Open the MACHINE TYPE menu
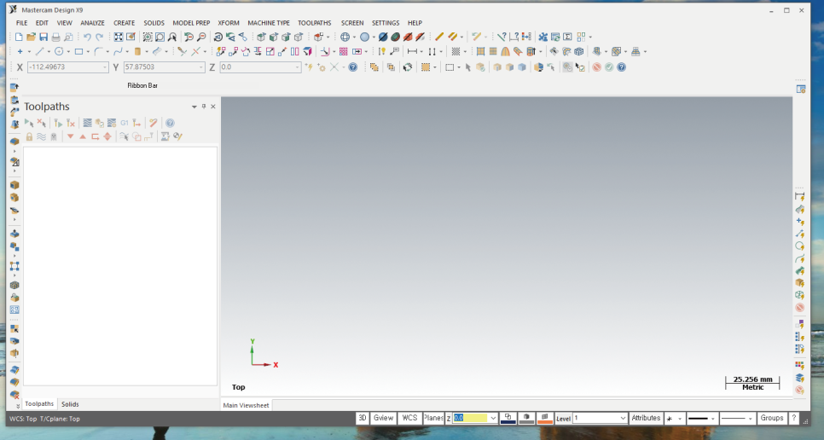This screenshot has height=440, width=824. (269, 23)
